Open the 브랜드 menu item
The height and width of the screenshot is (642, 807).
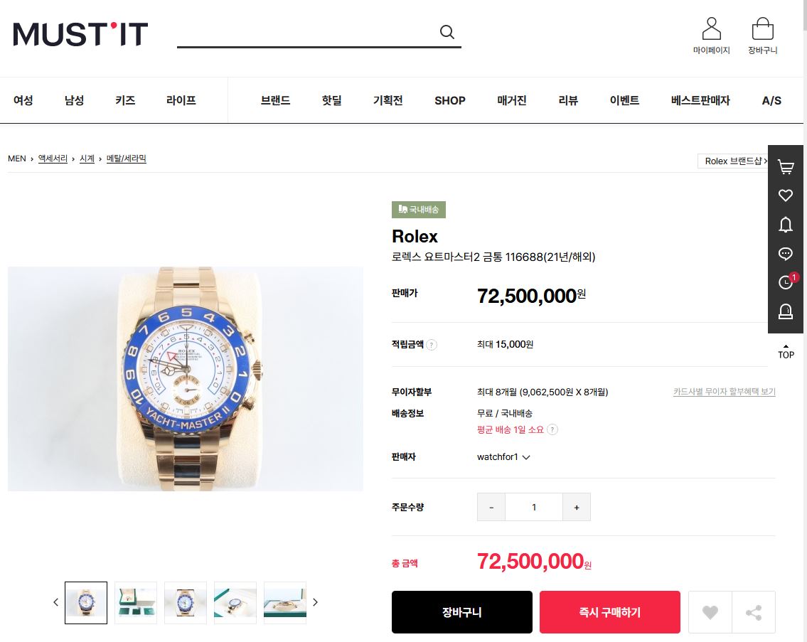275,100
